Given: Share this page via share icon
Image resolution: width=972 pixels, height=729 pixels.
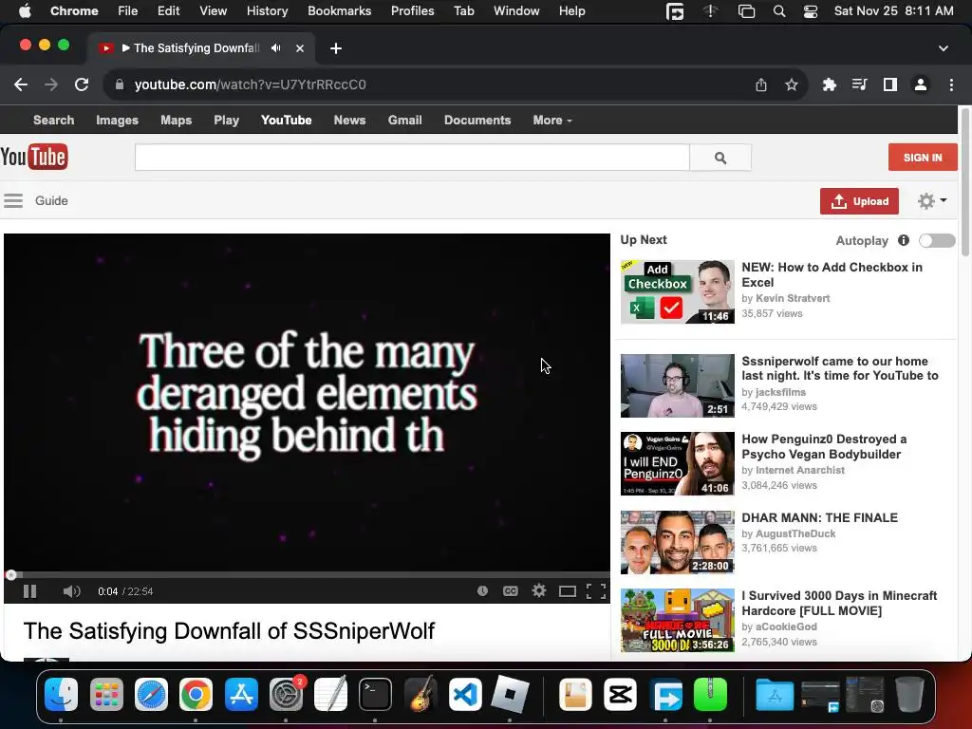Looking at the screenshot, I should pos(761,84).
